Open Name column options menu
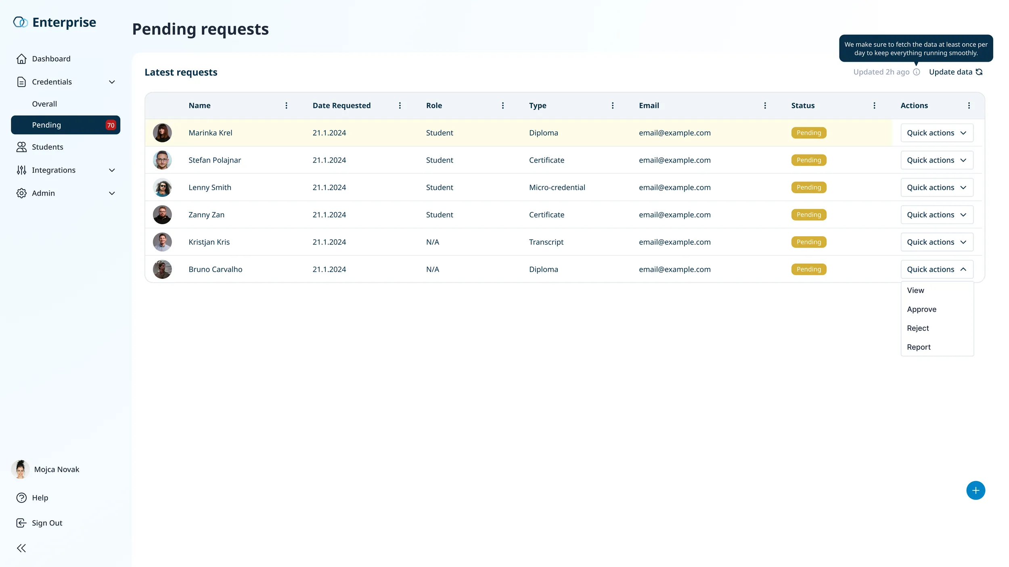Viewport: 1009px width, 567px height. pos(287,106)
